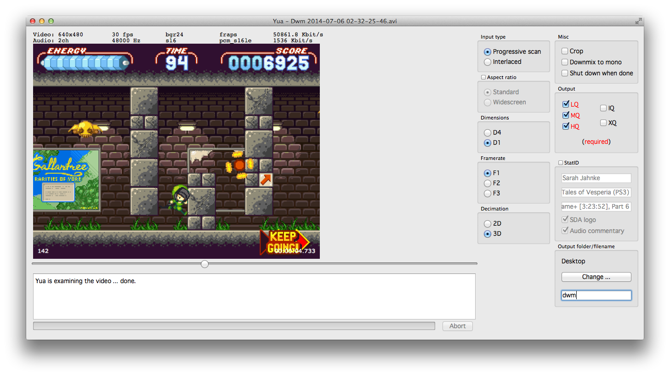
Task: Enable Downmix to mono option
Action: [565, 62]
